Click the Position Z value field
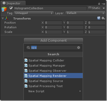 pos(96,23)
